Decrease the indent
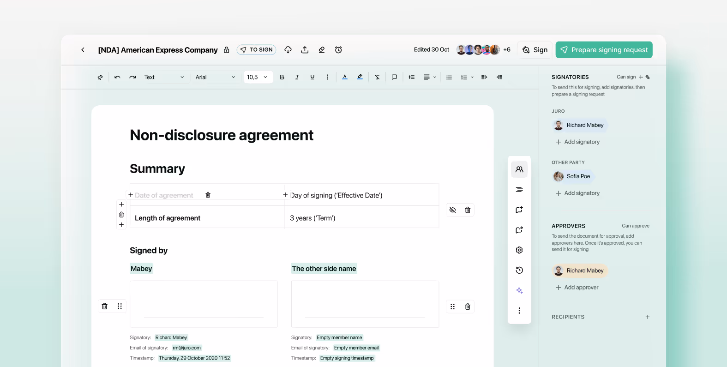The image size is (727, 367). (499, 77)
